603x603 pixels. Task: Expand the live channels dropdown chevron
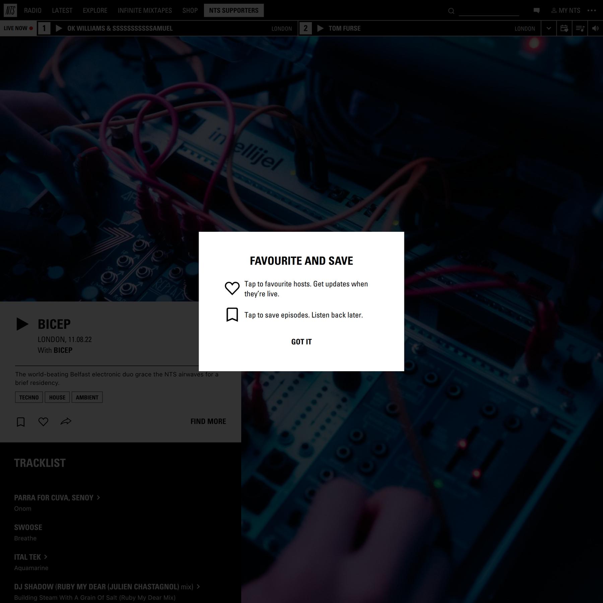pyautogui.click(x=549, y=28)
